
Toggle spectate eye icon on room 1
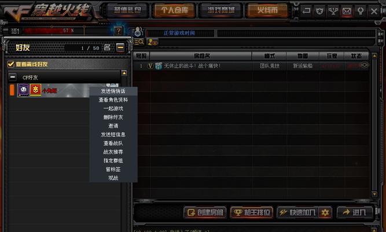click(365, 66)
